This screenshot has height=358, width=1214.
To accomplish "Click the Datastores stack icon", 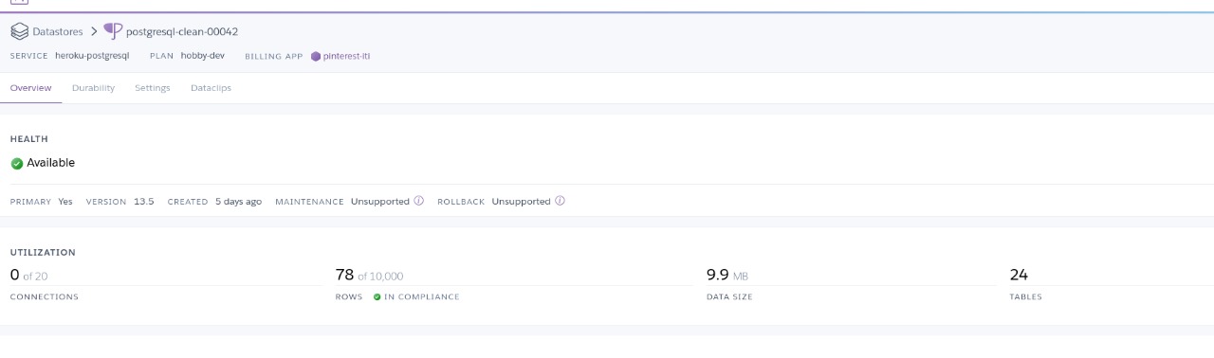I will [x=19, y=31].
